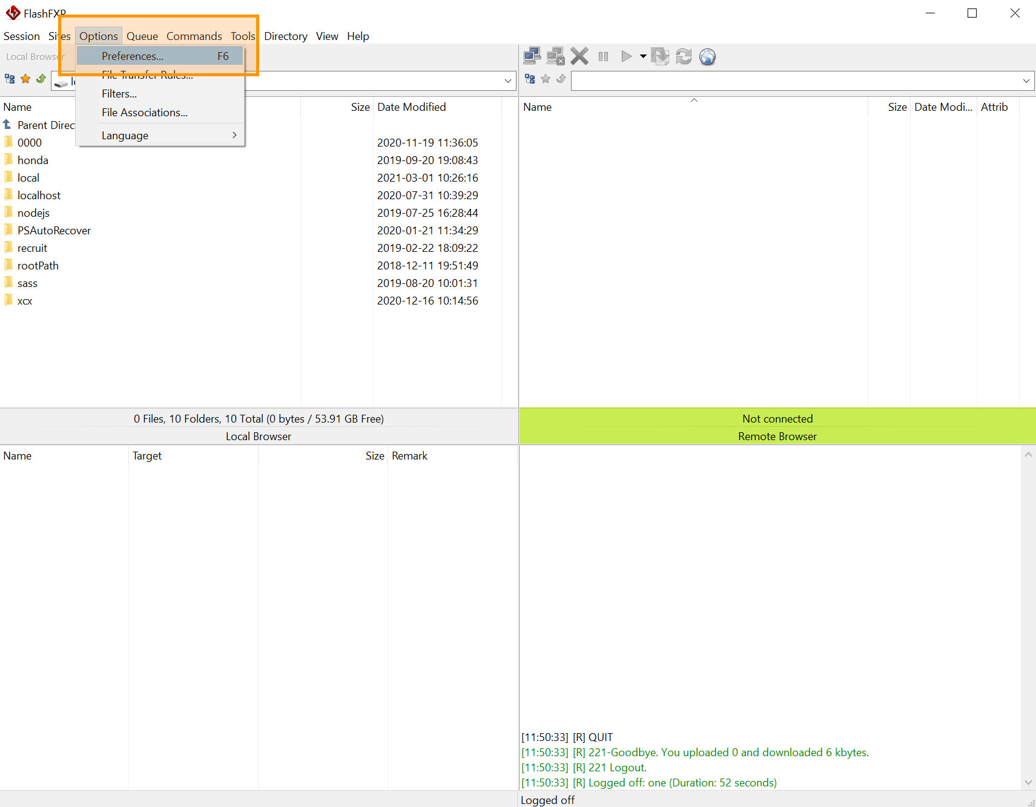1036x807 pixels.
Task: Click the Connect computers icon in remote toolbar
Action: click(532, 56)
